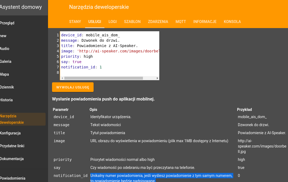The height and width of the screenshot is (182, 288).
Task: Click the image parameter cell
Action: (x=59, y=141)
